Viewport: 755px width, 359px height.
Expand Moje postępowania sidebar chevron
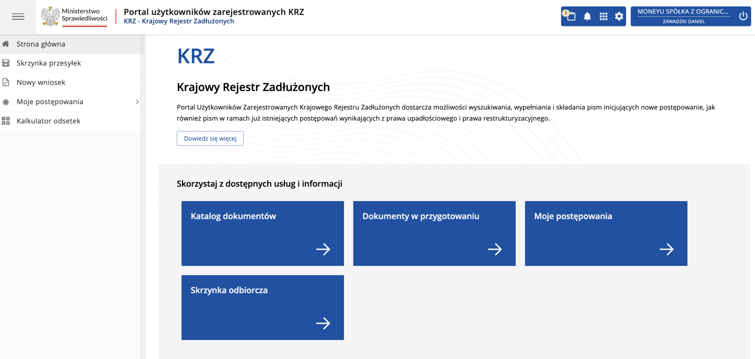tap(137, 102)
